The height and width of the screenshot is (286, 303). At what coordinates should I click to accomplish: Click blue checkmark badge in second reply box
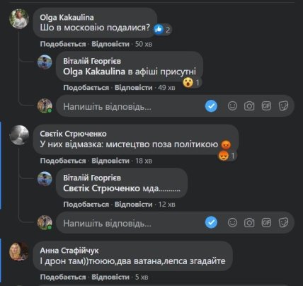pos(211,222)
